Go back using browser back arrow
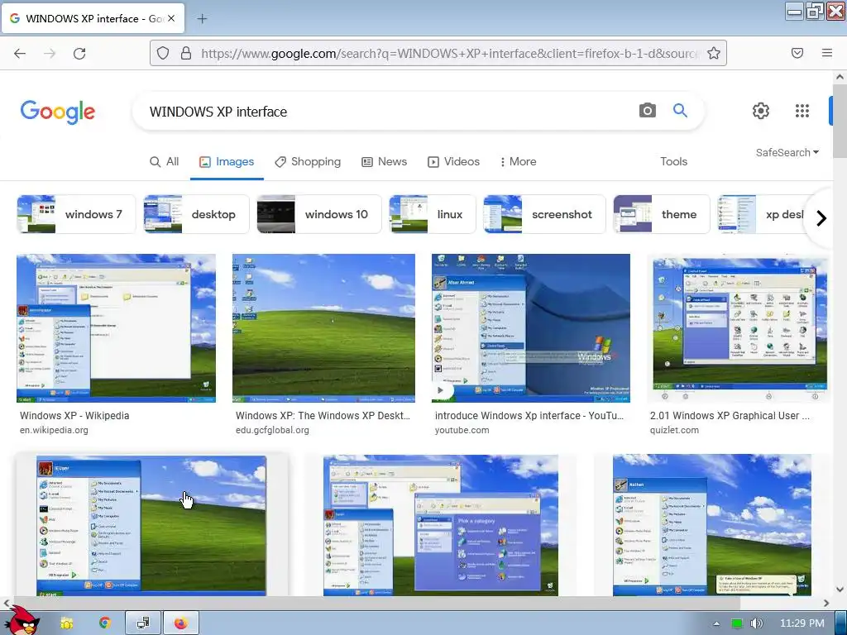Screen dimensions: 847x635 point(20,53)
